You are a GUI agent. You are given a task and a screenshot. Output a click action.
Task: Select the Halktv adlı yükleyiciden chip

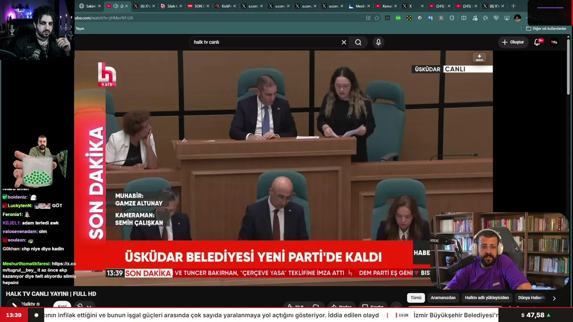[x=487, y=298]
